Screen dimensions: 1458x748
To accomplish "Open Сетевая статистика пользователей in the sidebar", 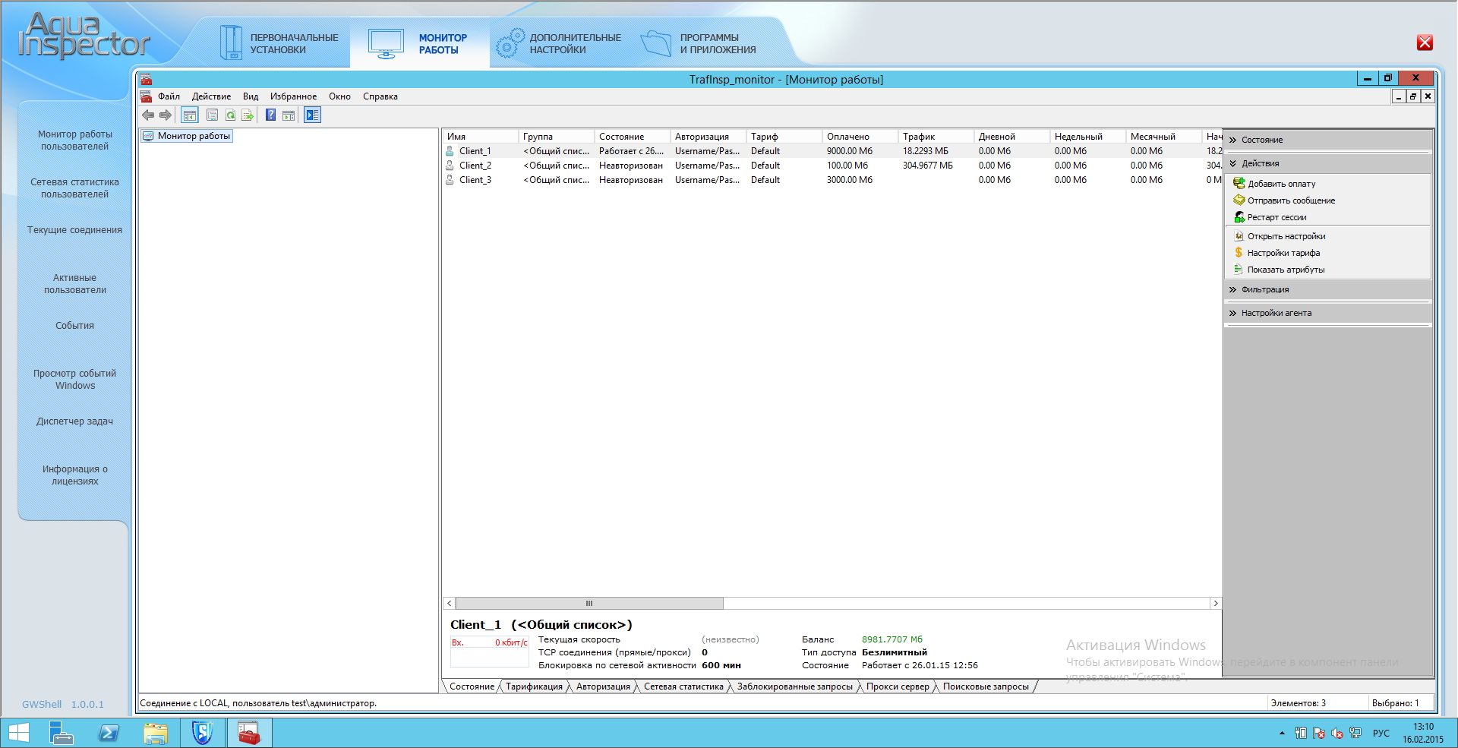I will [x=74, y=188].
